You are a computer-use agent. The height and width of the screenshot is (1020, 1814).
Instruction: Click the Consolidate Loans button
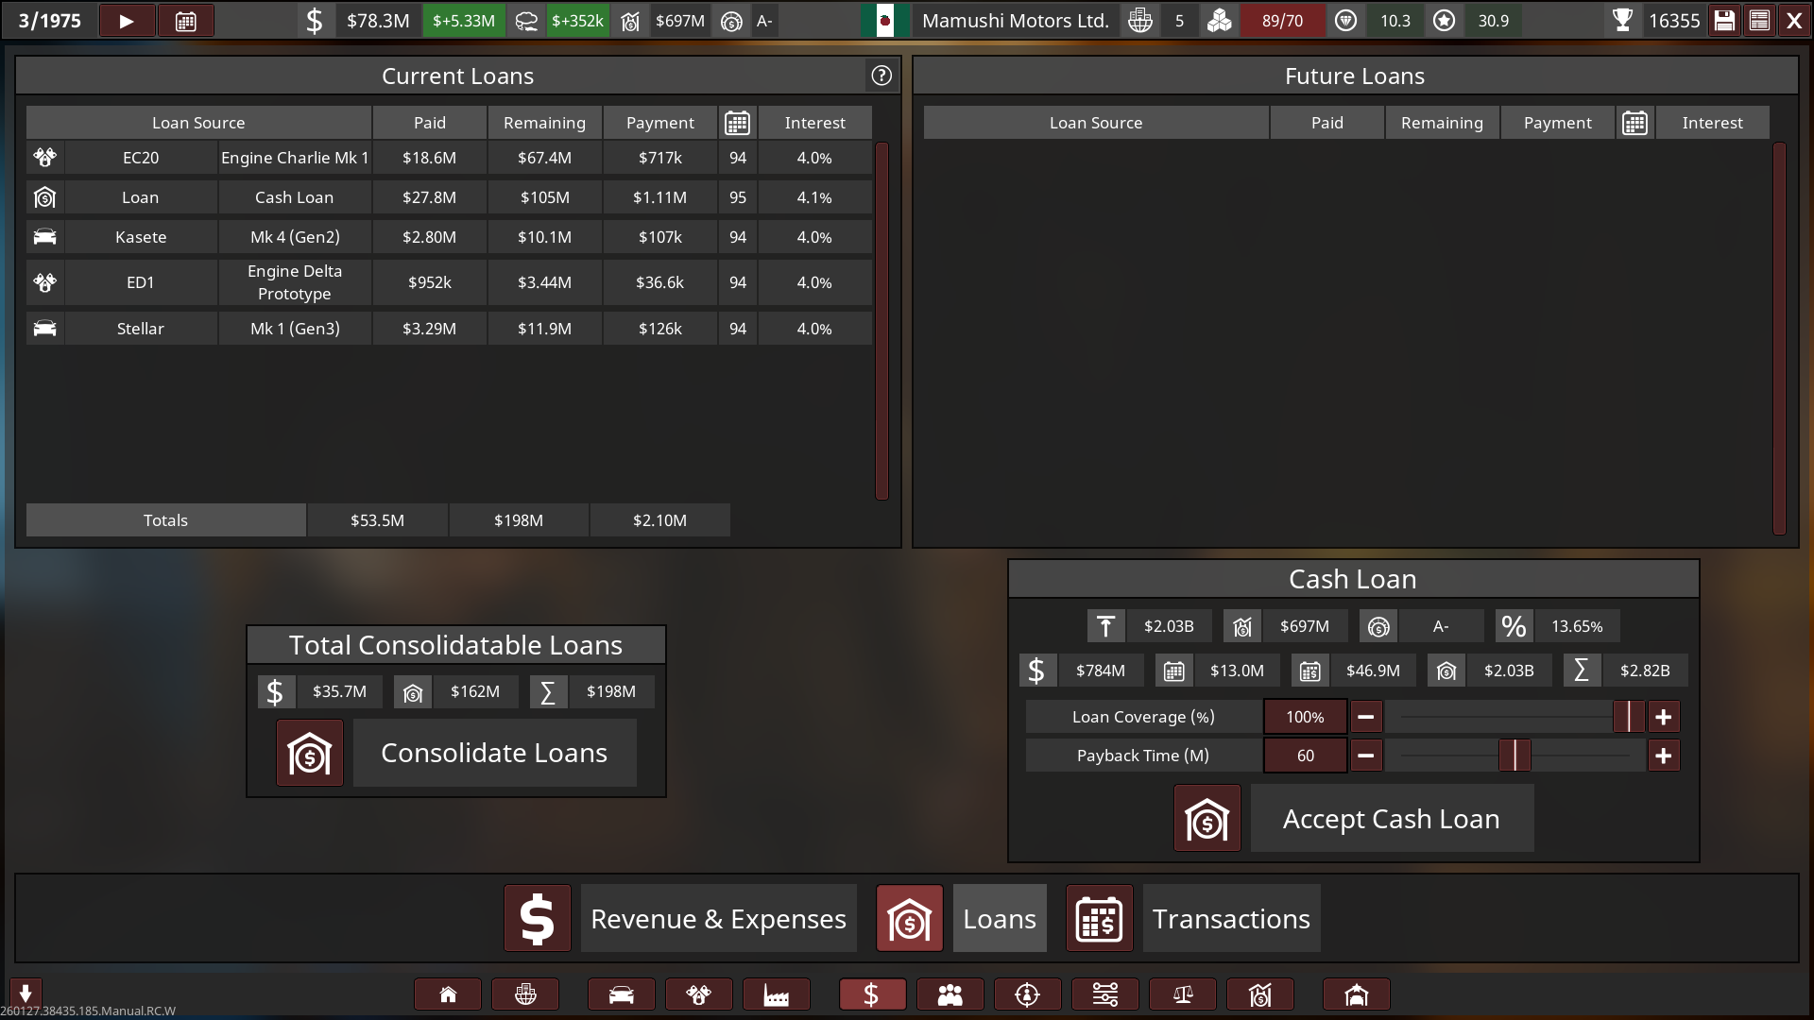click(494, 753)
